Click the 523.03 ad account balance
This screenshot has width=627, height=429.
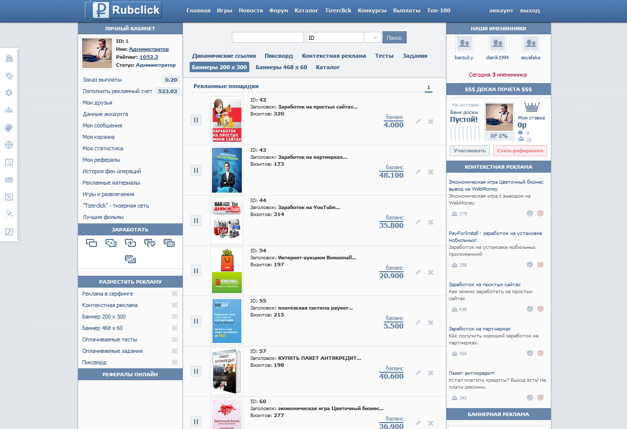168,91
